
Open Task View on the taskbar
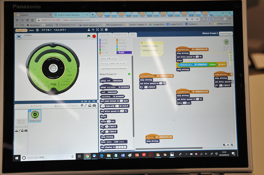click(79, 156)
